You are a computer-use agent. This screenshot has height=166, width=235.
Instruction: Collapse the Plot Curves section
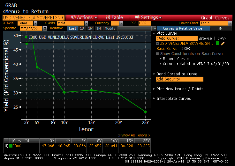click(x=154, y=33)
